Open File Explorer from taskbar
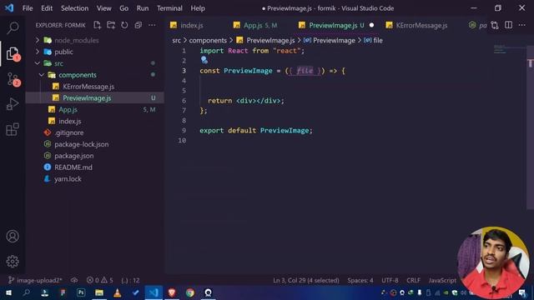Image resolution: width=534 pixels, height=300 pixels. click(99, 292)
